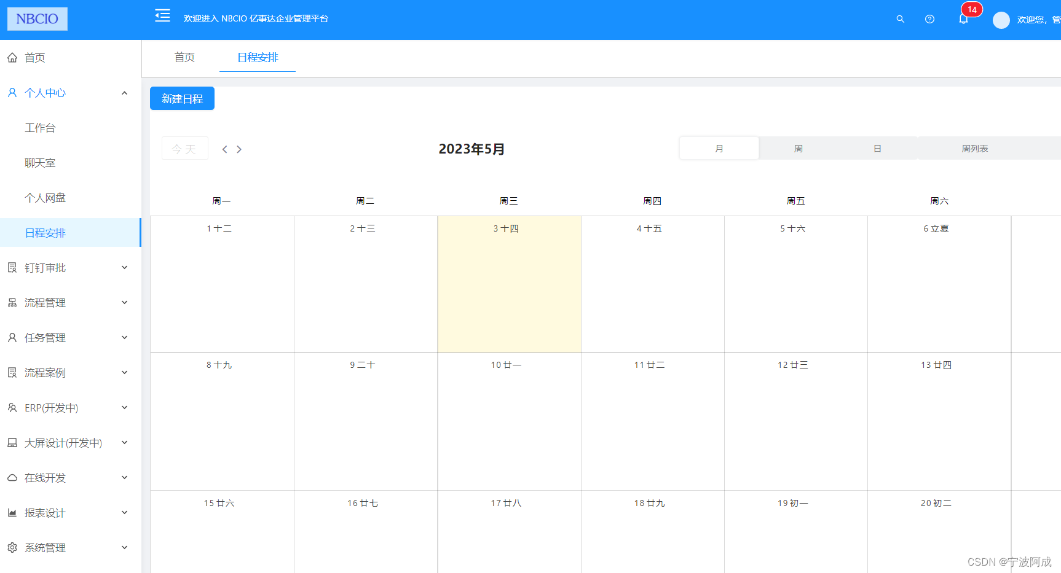Image resolution: width=1061 pixels, height=573 pixels.
Task: Click the 新建日程 button
Action: pyautogui.click(x=182, y=98)
